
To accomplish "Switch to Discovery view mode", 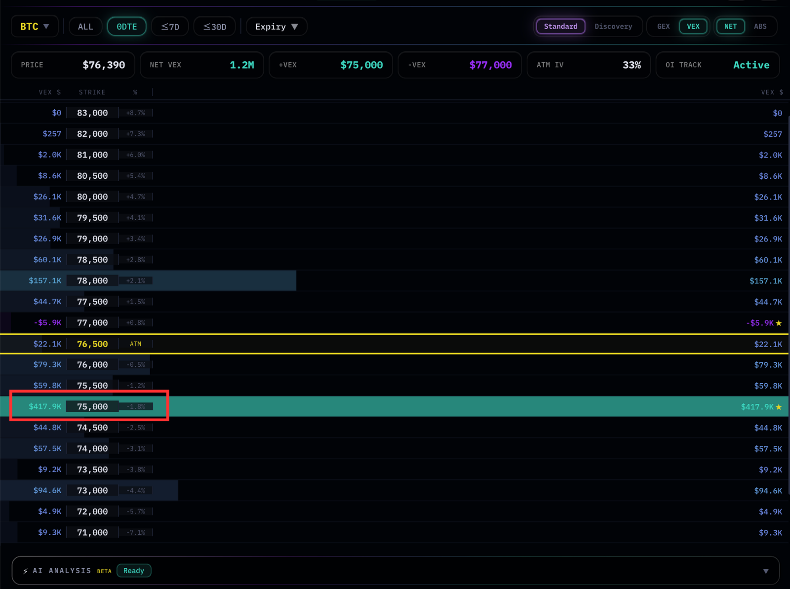I will coord(613,27).
